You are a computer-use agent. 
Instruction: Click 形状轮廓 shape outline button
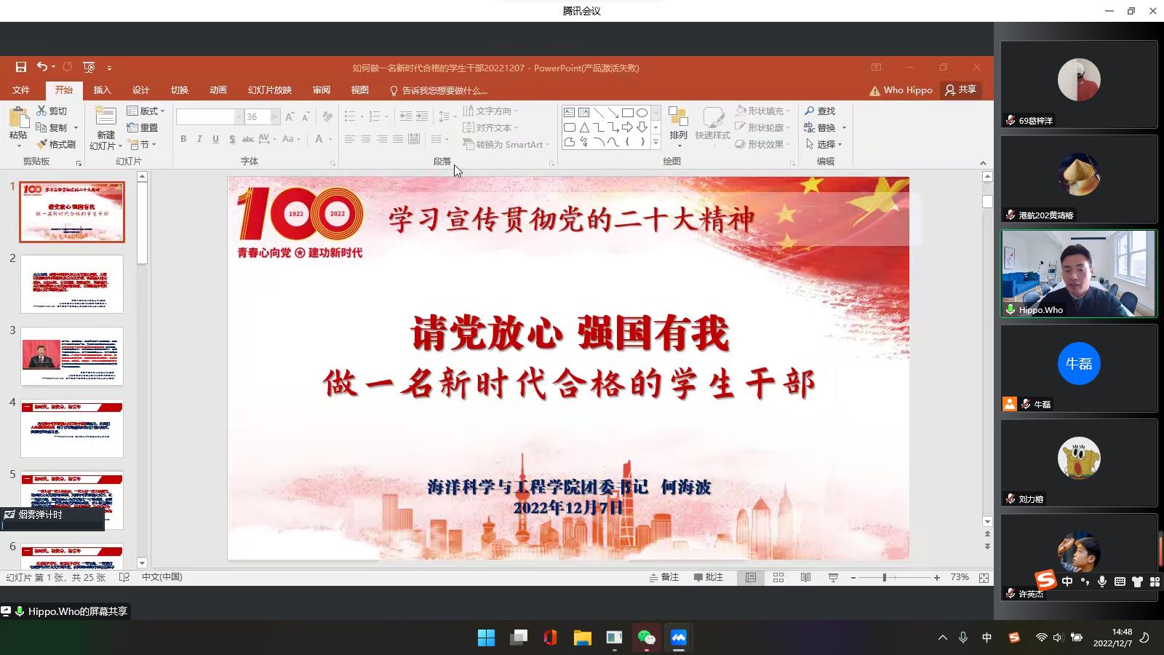pyautogui.click(x=762, y=127)
